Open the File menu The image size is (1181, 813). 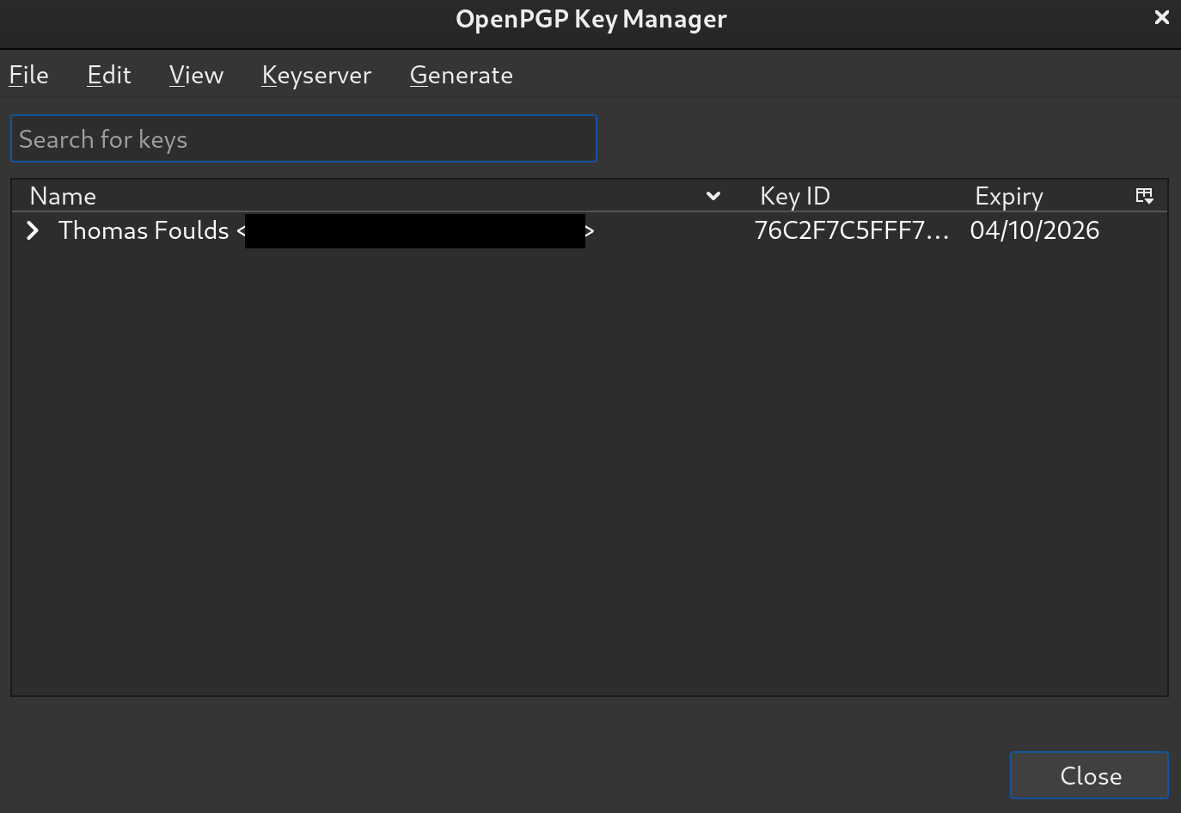[x=28, y=75]
